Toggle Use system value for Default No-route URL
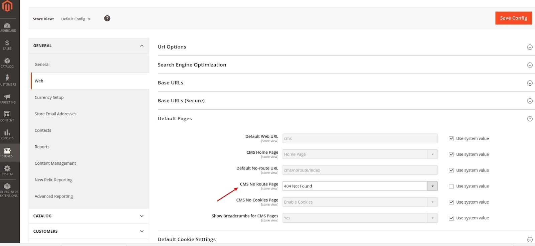 (451, 170)
